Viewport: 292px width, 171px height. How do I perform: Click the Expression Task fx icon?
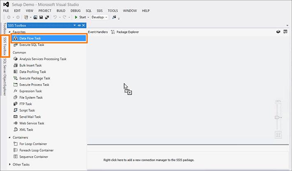(x=16, y=91)
